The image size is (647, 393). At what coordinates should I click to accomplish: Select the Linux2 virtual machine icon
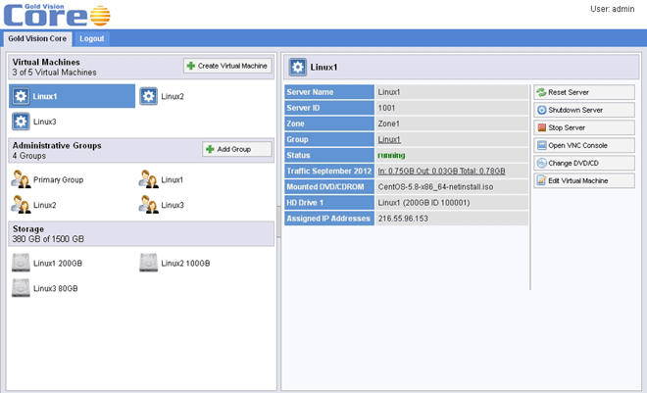coord(149,96)
